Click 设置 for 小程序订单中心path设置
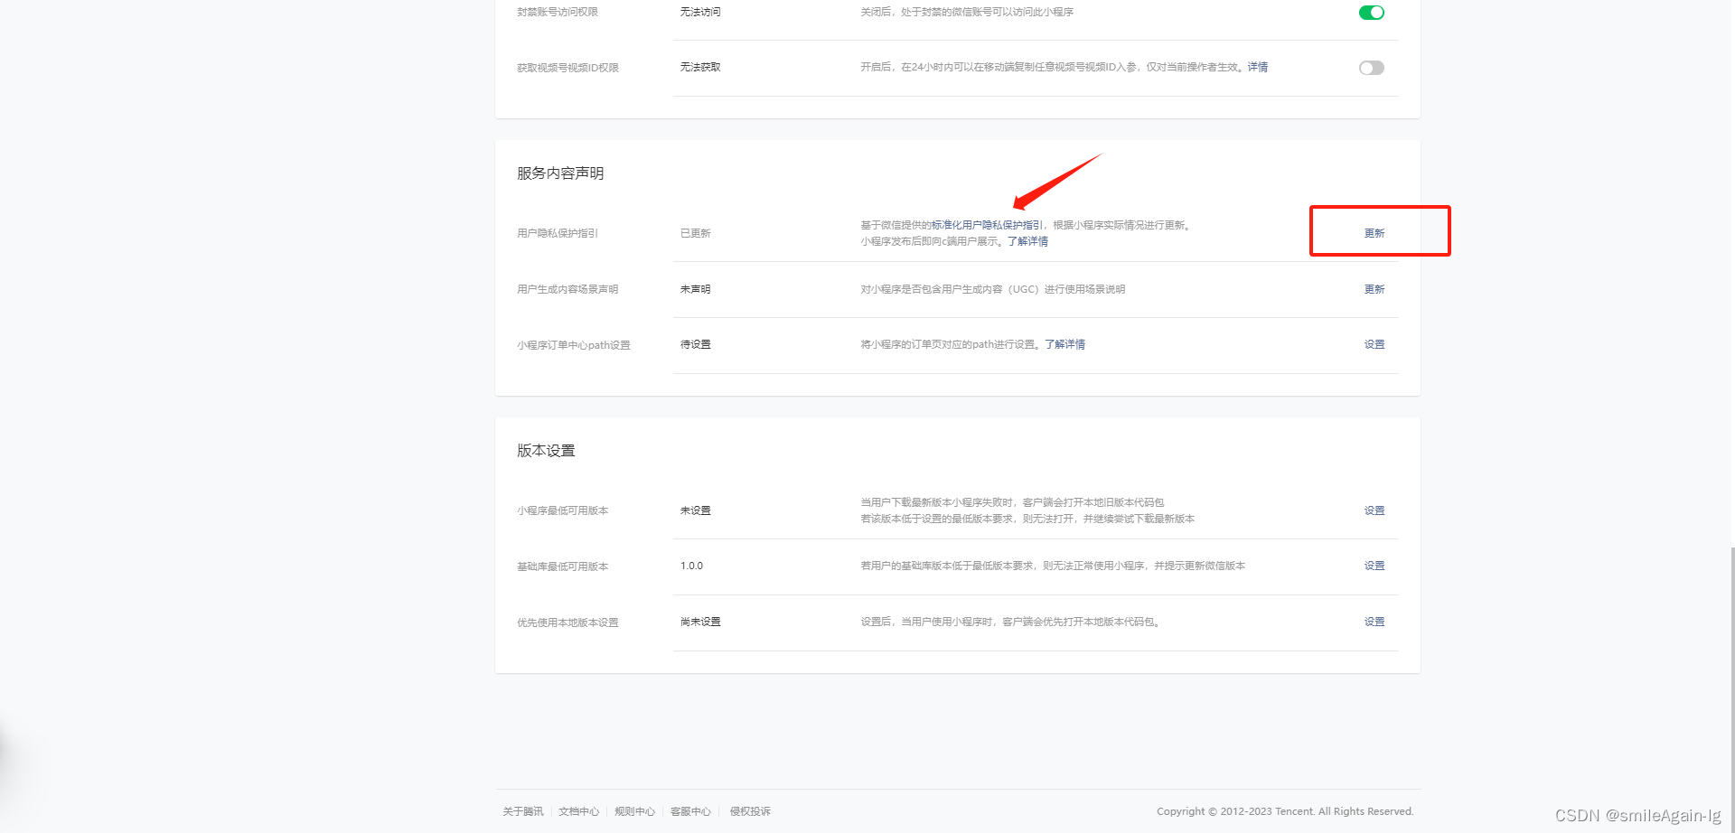Image resolution: width=1735 pixels, height=833 pixels. coord(1374,344)
